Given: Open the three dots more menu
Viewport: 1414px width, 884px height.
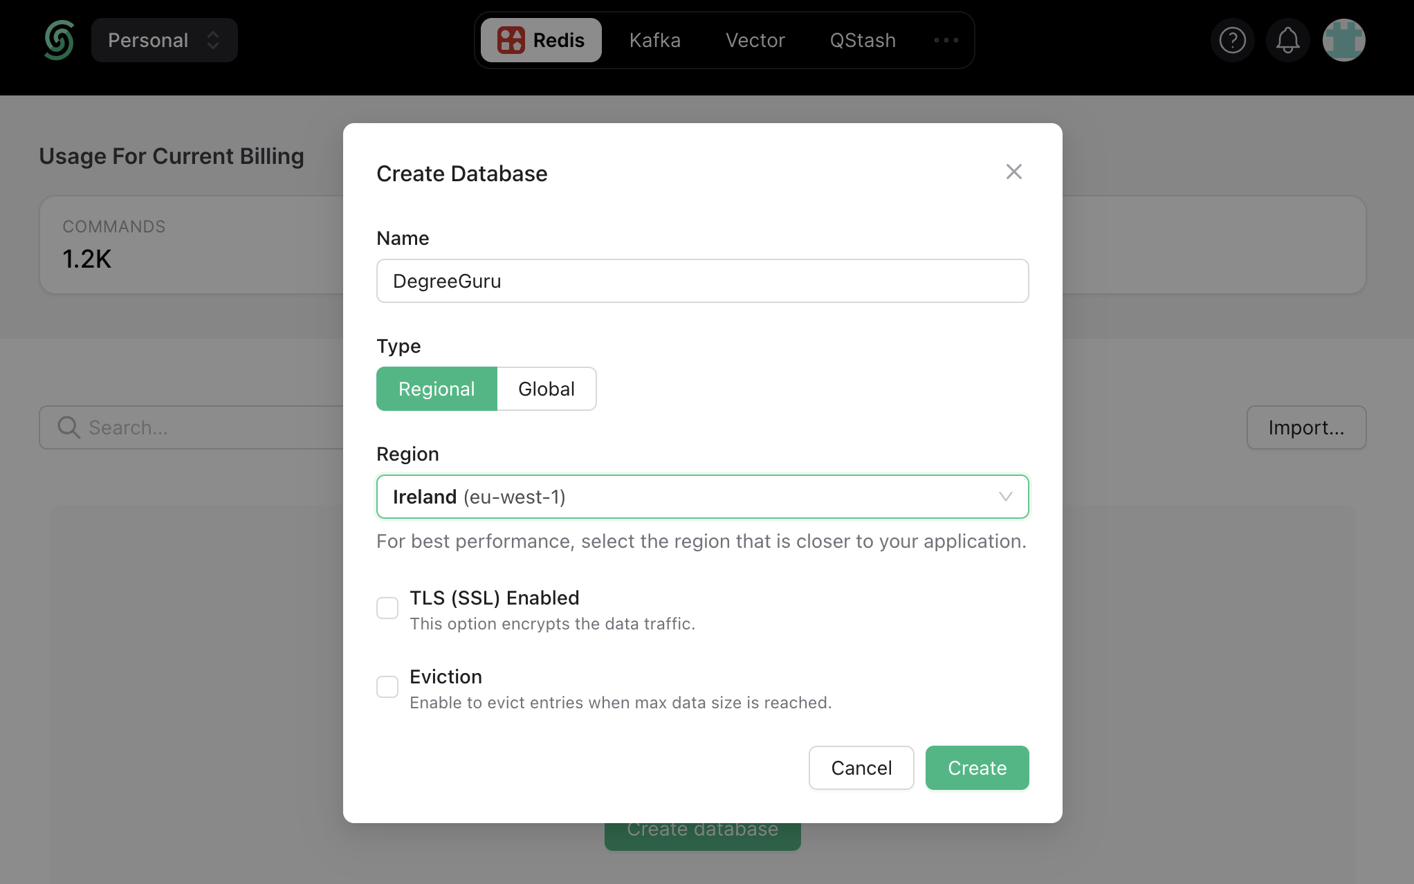Looking at the screenshot, I should [x=946, y=40].
